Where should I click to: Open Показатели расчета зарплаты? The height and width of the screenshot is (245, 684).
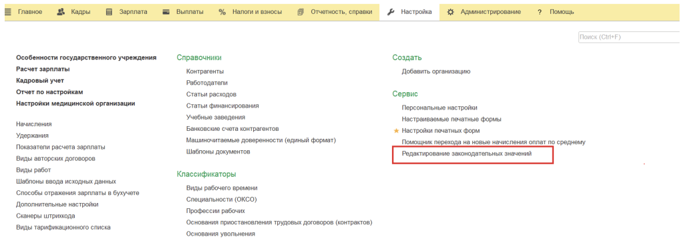tap(61, 147)
